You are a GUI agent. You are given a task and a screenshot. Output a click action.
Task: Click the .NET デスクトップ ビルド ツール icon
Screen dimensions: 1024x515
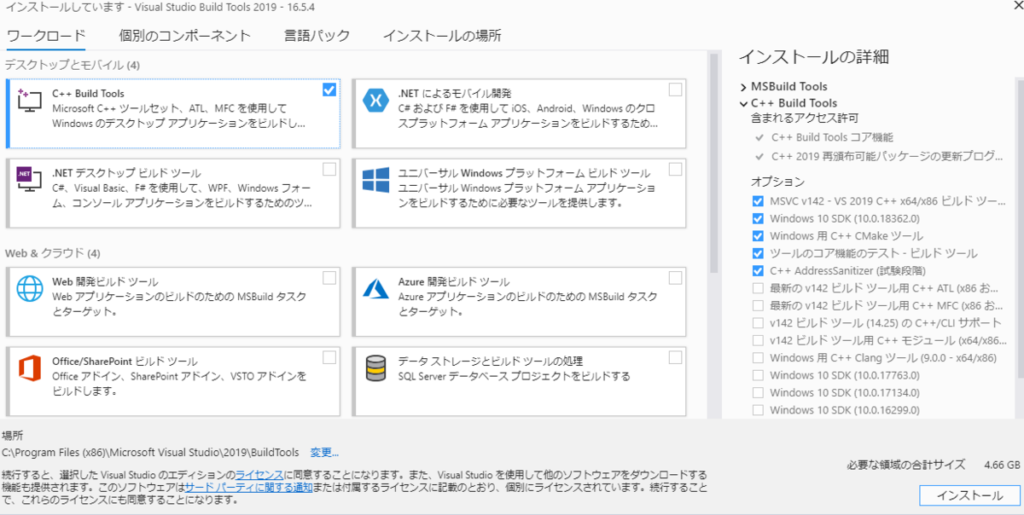30,179
